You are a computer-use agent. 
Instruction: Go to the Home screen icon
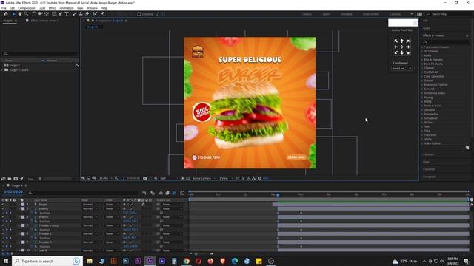coord(6,14)
